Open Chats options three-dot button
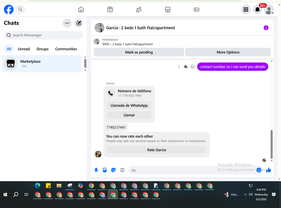 click(x=67, y=23)
